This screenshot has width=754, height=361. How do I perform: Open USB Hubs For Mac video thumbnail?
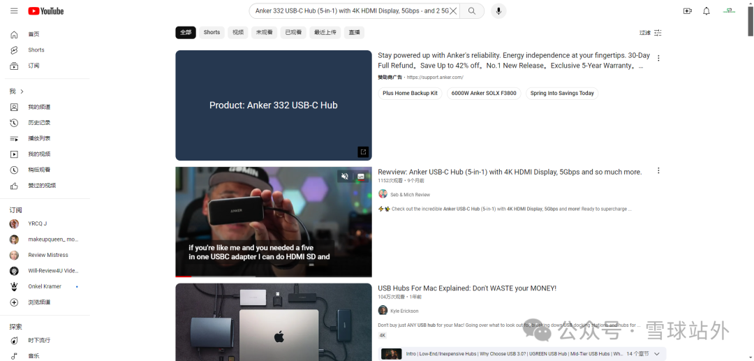[273, 323]
